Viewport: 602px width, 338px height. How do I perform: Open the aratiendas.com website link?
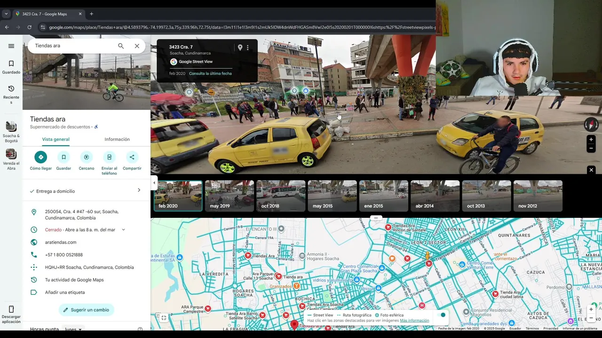[61, 242]
